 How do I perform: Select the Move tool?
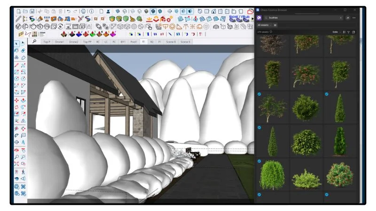click(x=16, y=100)
